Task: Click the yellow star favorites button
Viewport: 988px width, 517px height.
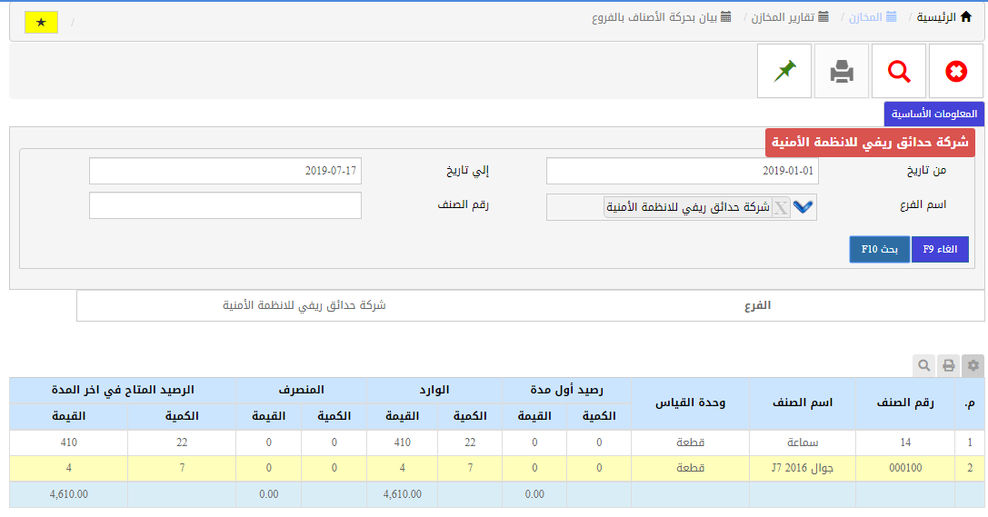Action: (41, 22)
